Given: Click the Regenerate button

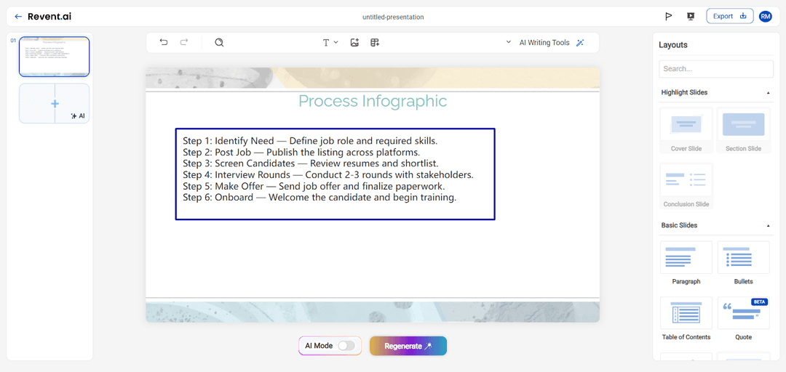Looking at the screenshot, I should coord(408,346).
